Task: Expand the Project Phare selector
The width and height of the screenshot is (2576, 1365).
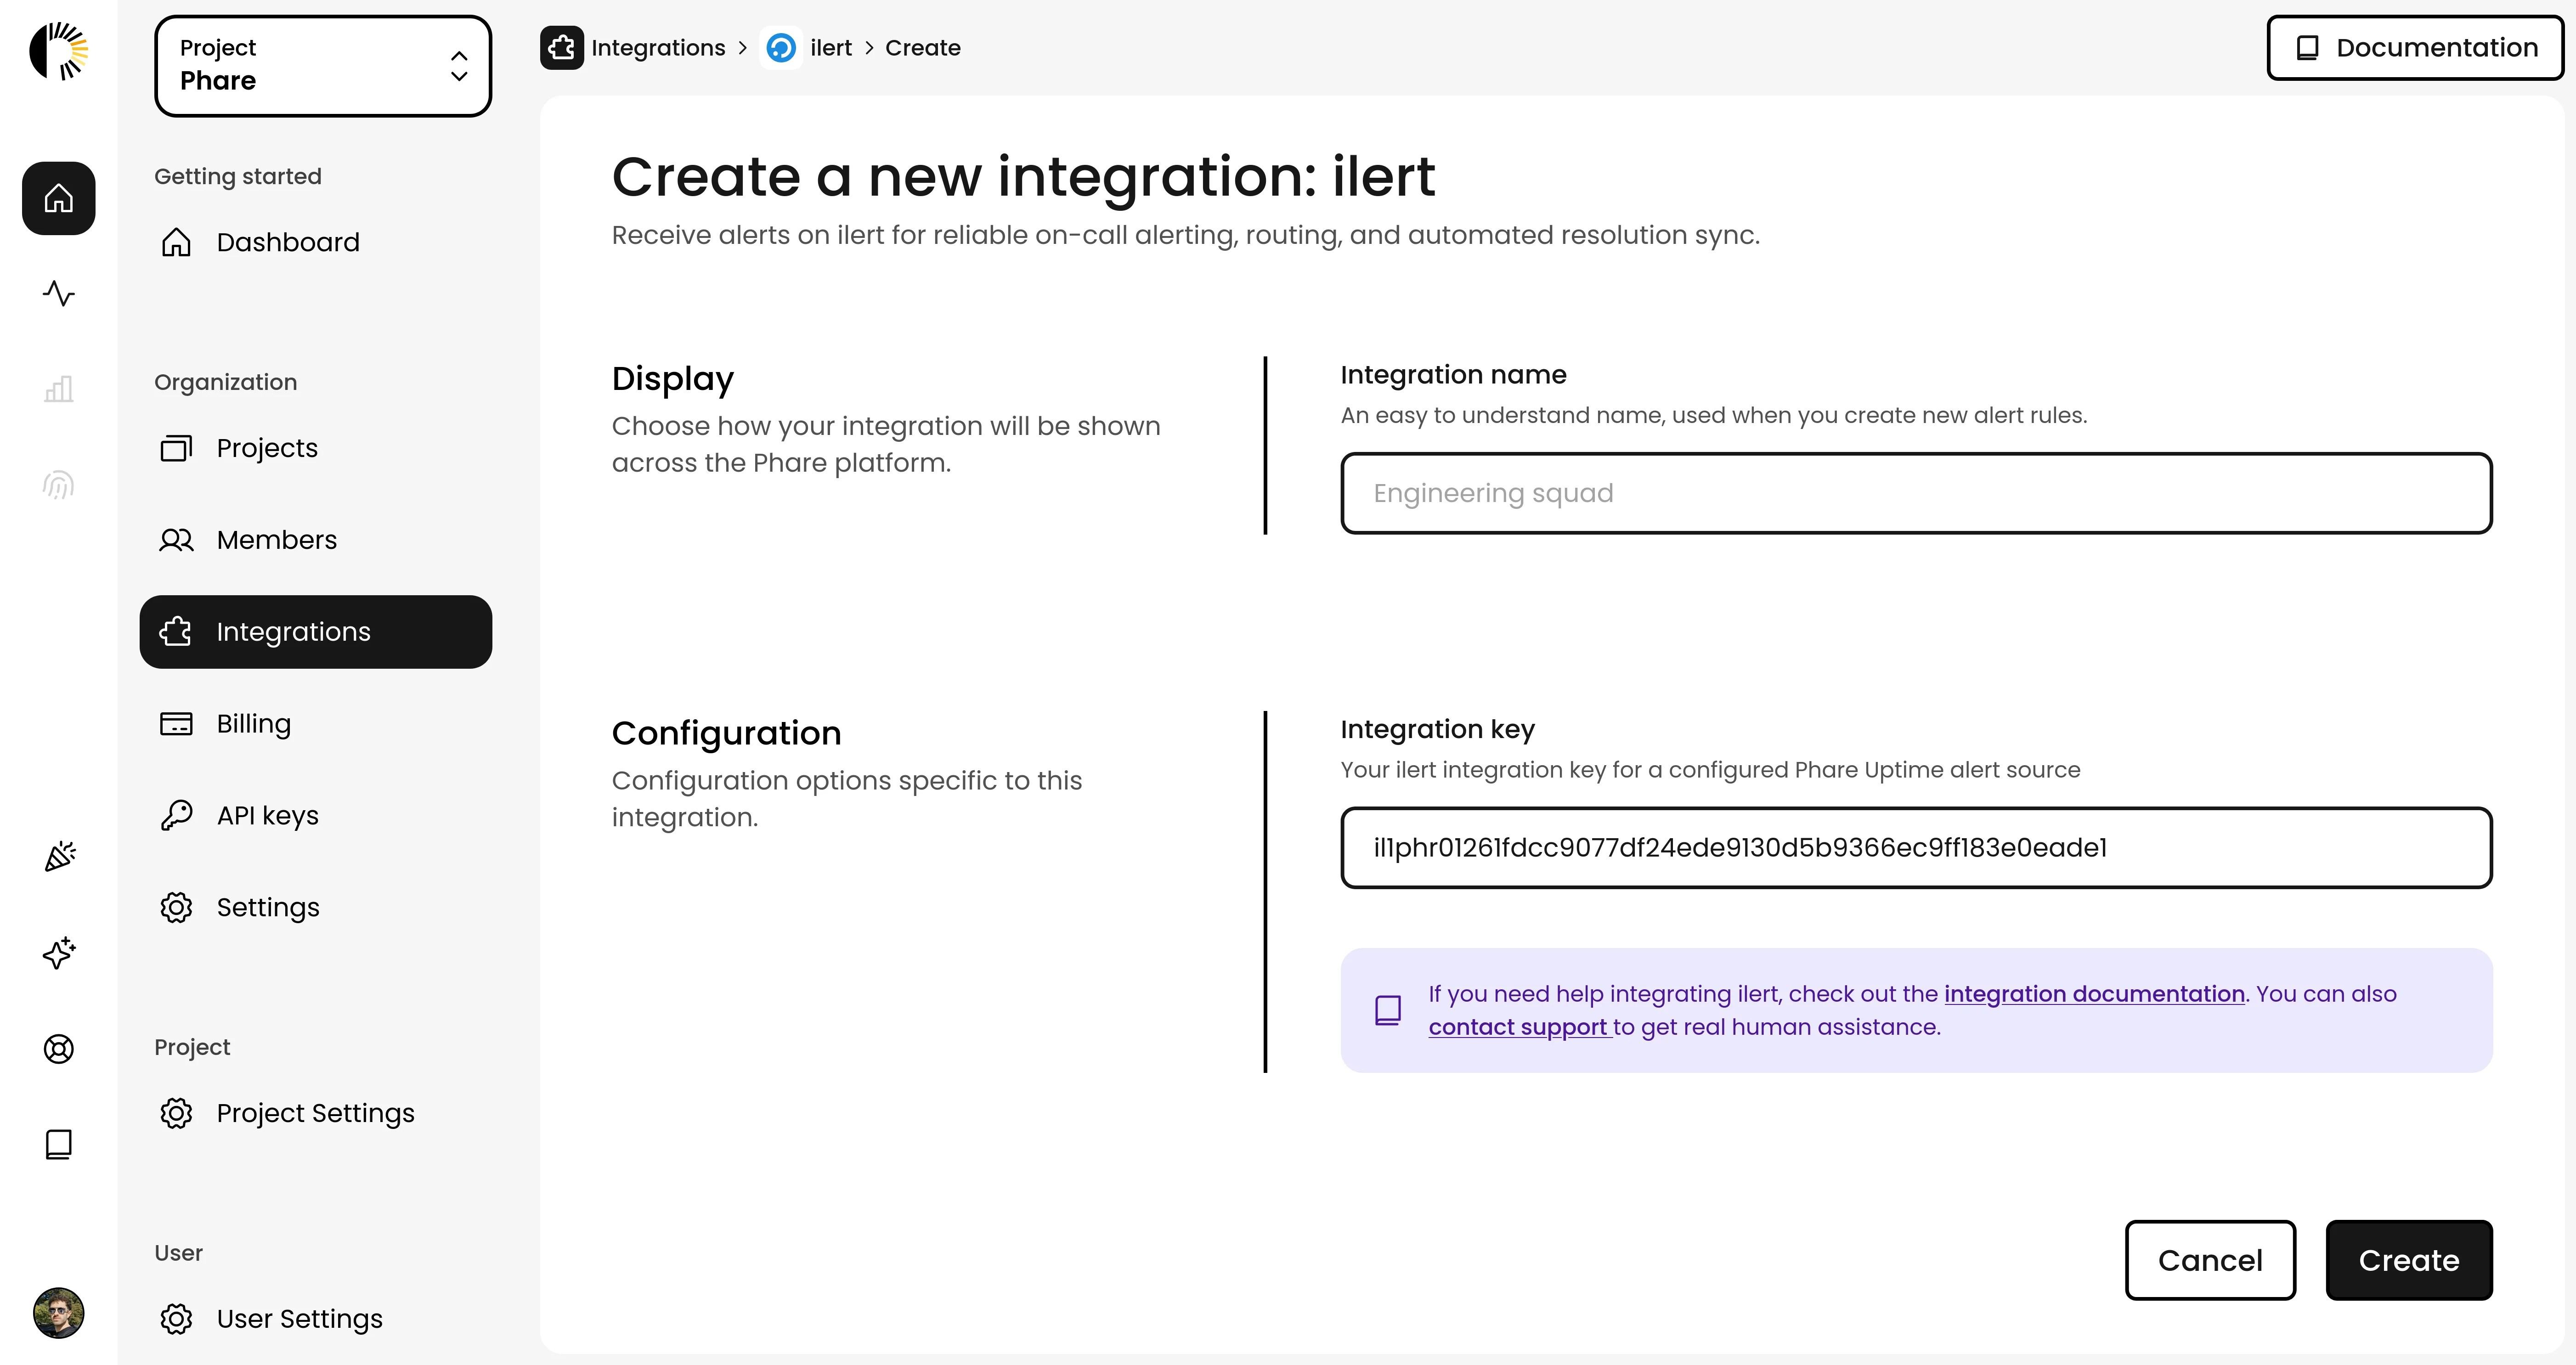Action: point(322,65)
